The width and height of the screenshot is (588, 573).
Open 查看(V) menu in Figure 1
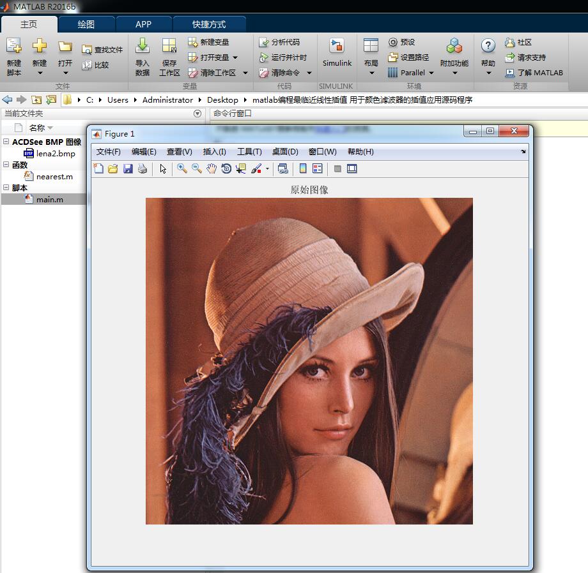[x=179, y=152]
